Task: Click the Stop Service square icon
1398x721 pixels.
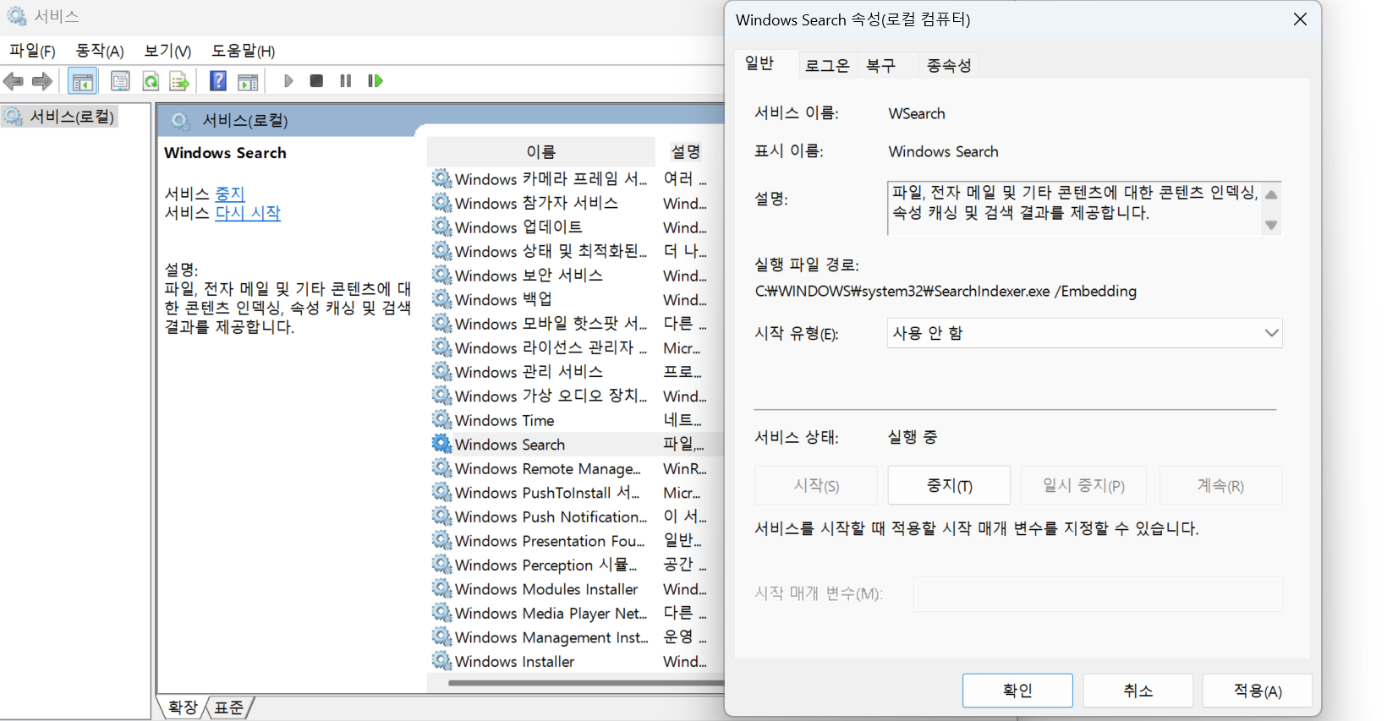Action: (316, 81)
